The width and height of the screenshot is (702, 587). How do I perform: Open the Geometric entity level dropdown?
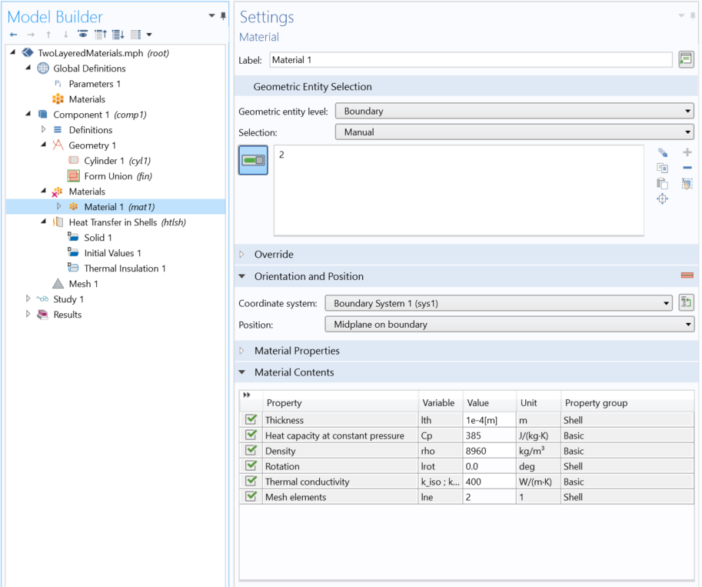[514, 111]
